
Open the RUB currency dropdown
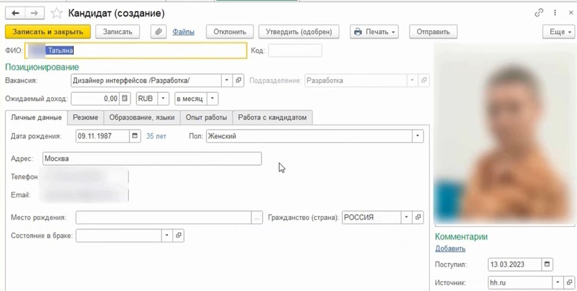click(164, 99)
